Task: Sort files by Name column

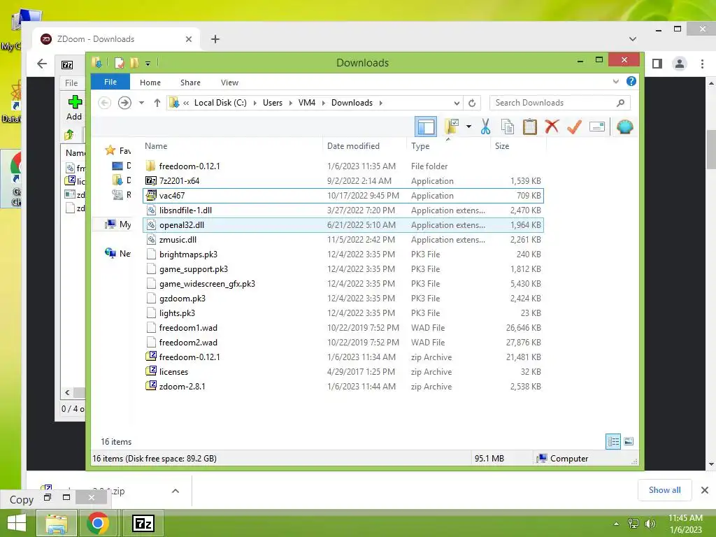Action: 156,146
